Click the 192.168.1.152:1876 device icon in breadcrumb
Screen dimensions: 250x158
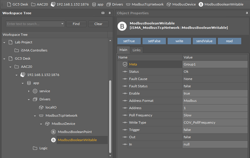click(x=53, y=4)
